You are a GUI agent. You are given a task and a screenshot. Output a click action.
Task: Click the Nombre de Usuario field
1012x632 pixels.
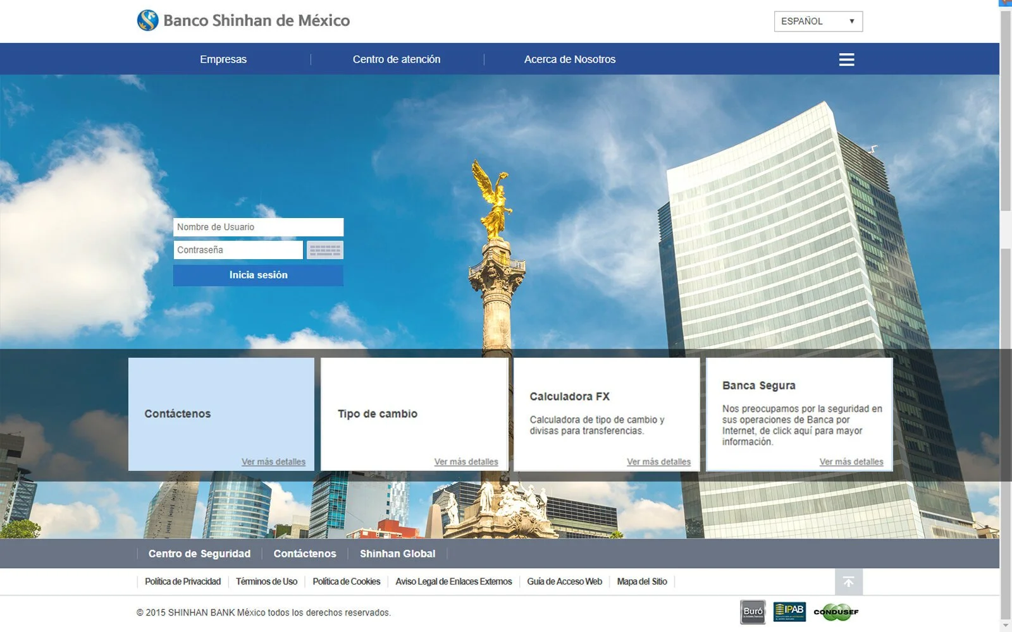pyautogui.click(x=259, y=227)
